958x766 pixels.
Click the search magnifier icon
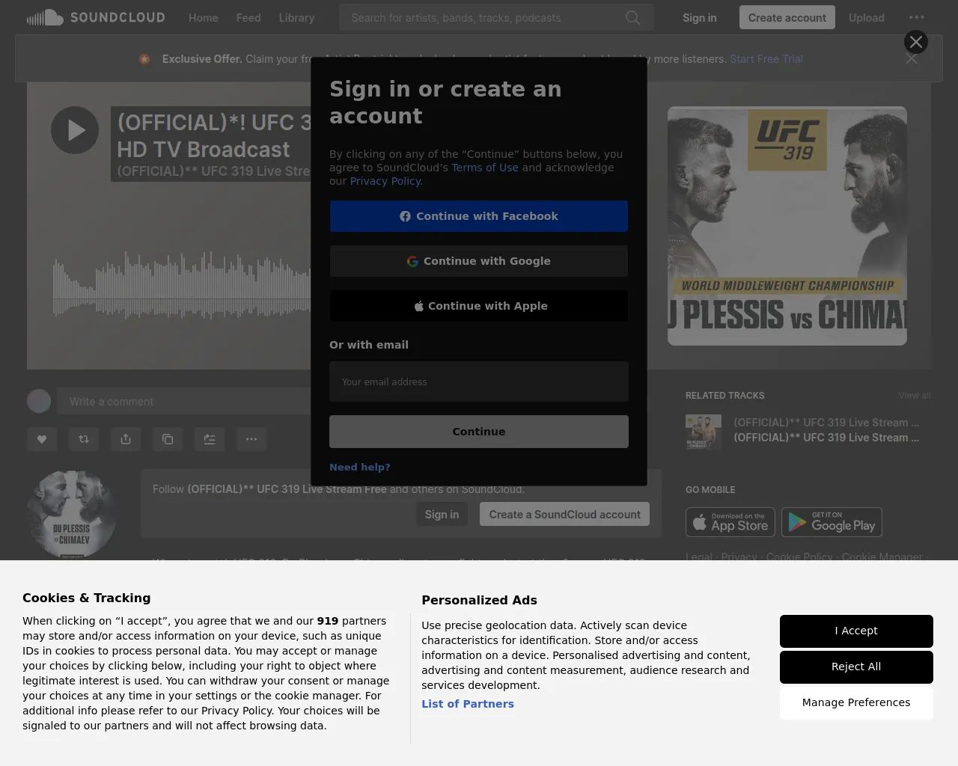632,18
